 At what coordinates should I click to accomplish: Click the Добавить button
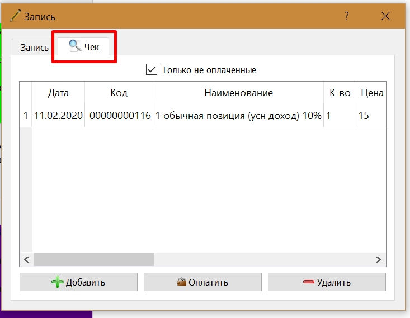coord(78,282)
